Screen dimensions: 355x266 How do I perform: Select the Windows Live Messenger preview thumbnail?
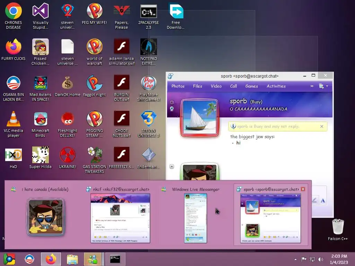coord(196,215)
